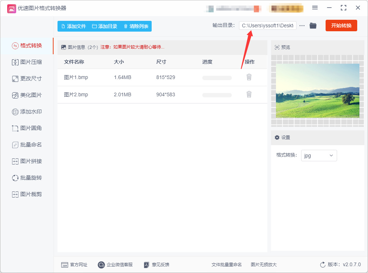Click the output directory path field
Image resolution: width=368 pixels, height=273 pixels.
[x=267, y=26]
